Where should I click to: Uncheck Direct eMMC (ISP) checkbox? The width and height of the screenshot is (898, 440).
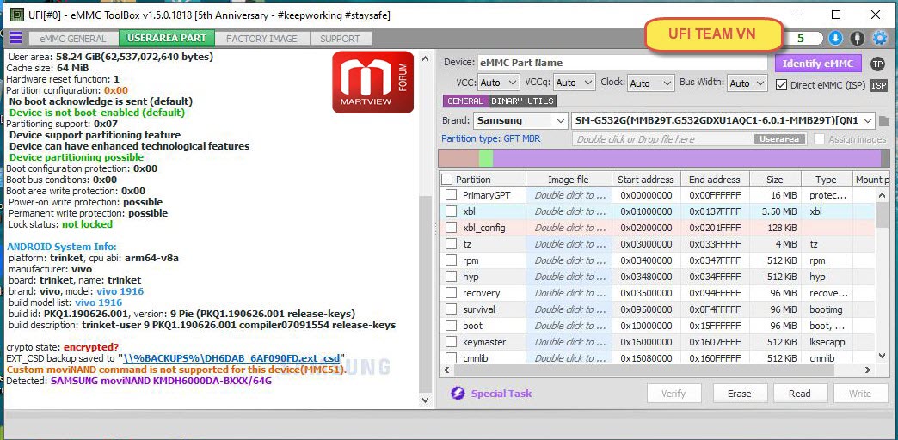coord(781,85)
